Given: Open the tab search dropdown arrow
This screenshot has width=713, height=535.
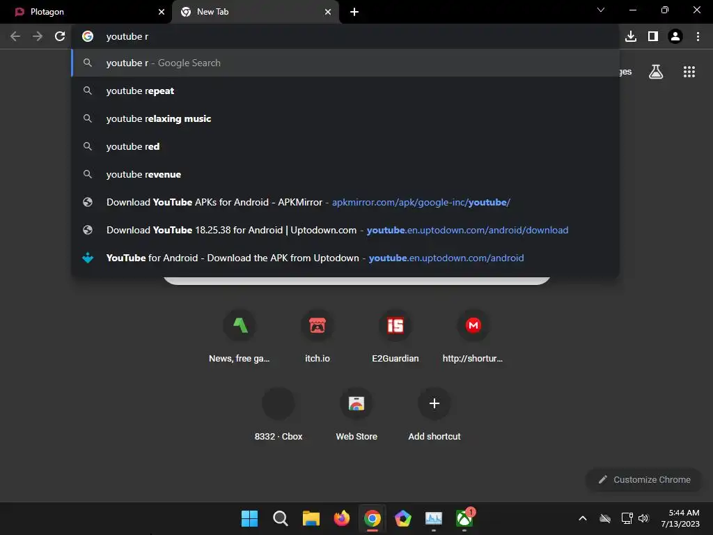Looking at the screenshot, I should pyautogui.click(x=601, y=10).
